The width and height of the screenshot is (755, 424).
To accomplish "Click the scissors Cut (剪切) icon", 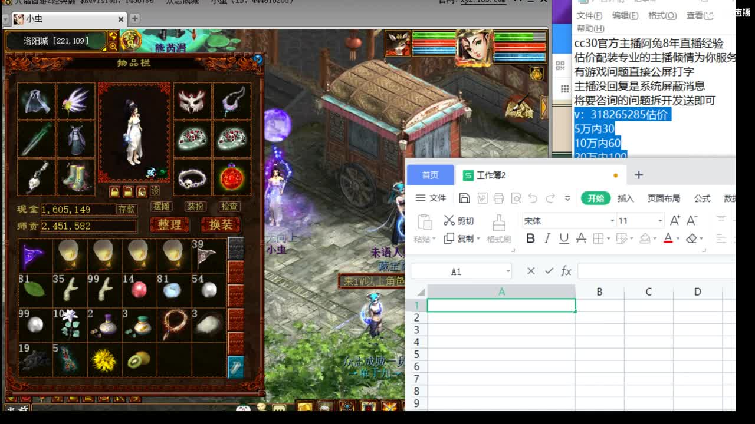I will pyautogui.click(x=449, y=220).
